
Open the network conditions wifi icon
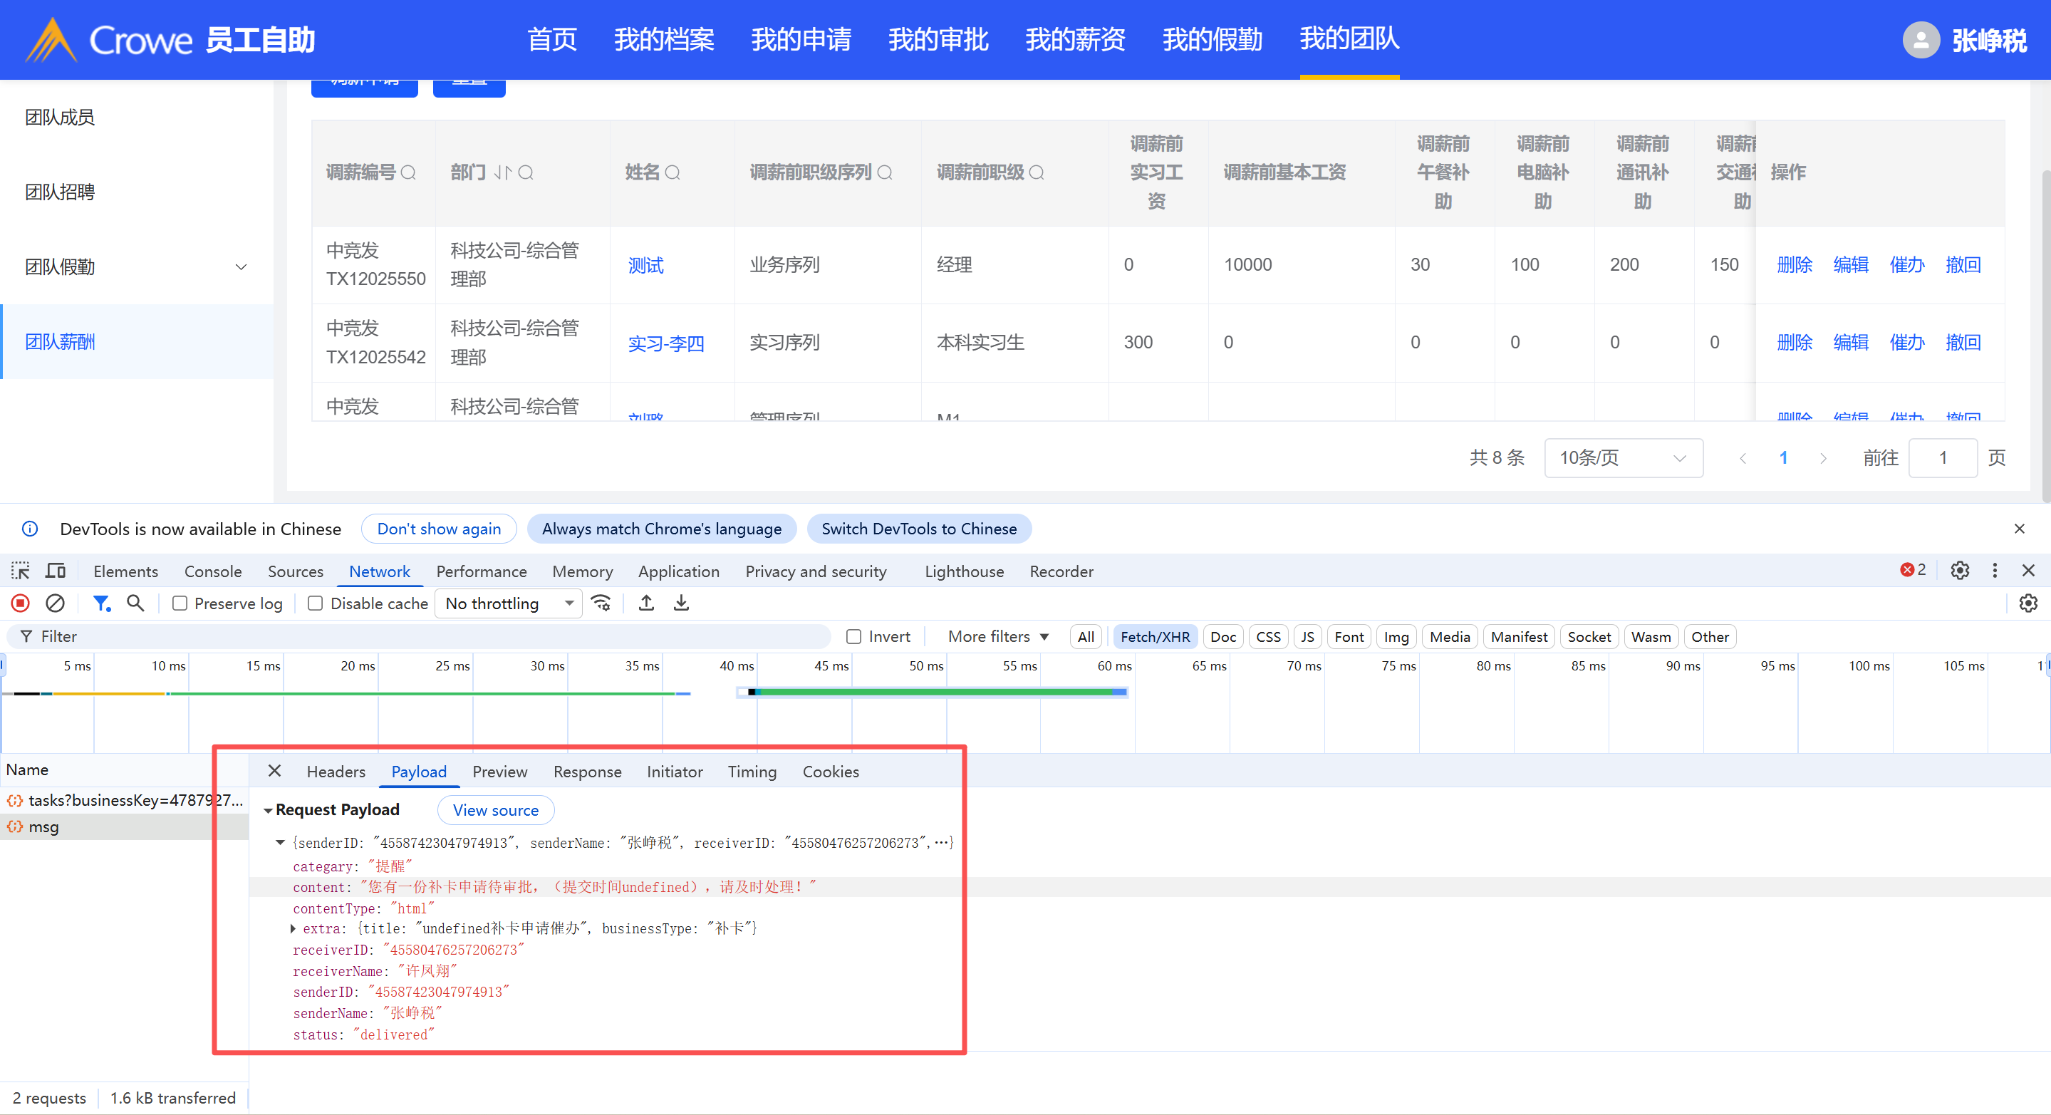tap(601, 603)
